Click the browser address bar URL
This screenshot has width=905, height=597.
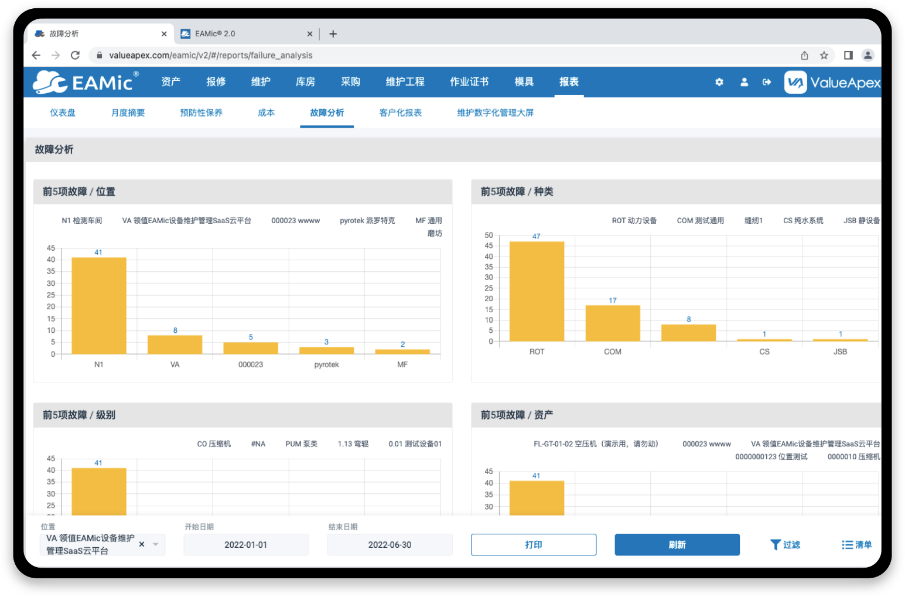(211, 55)
